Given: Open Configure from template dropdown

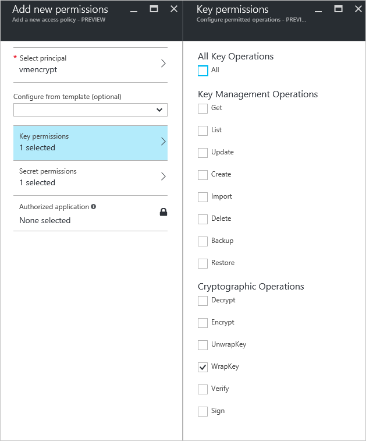Looking at the screenshot, I should click(x=90, y=110).
